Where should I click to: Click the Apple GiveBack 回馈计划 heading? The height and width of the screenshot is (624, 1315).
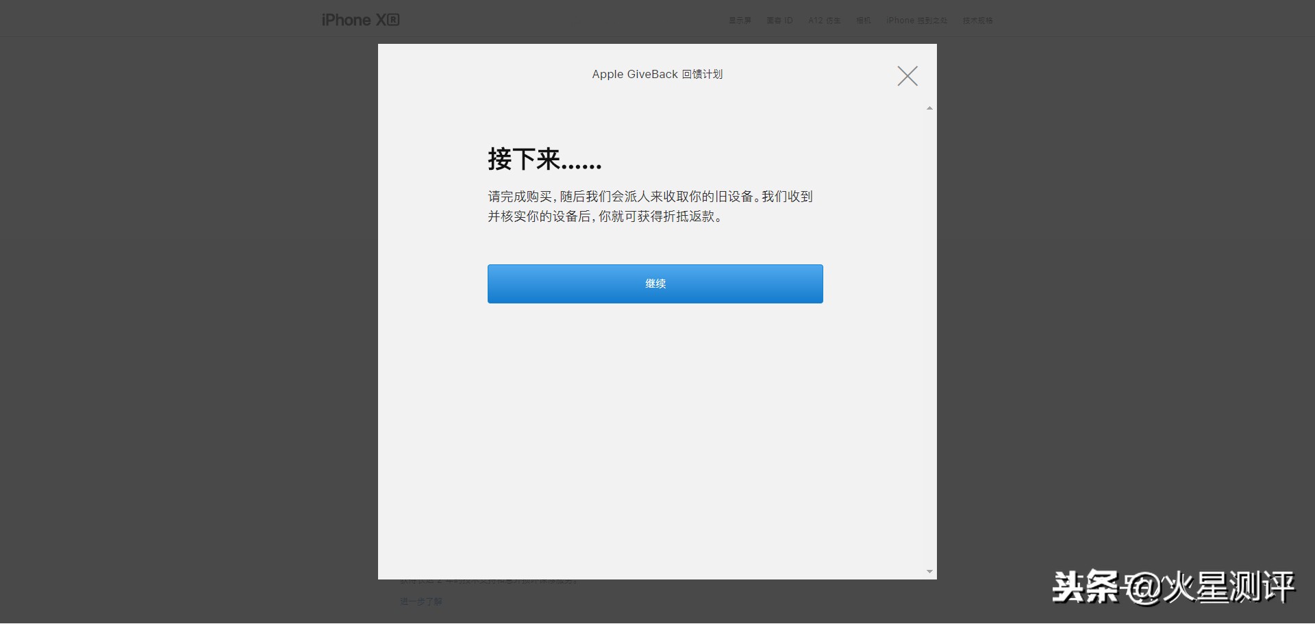pyautogui.click(x=657, y=74)
